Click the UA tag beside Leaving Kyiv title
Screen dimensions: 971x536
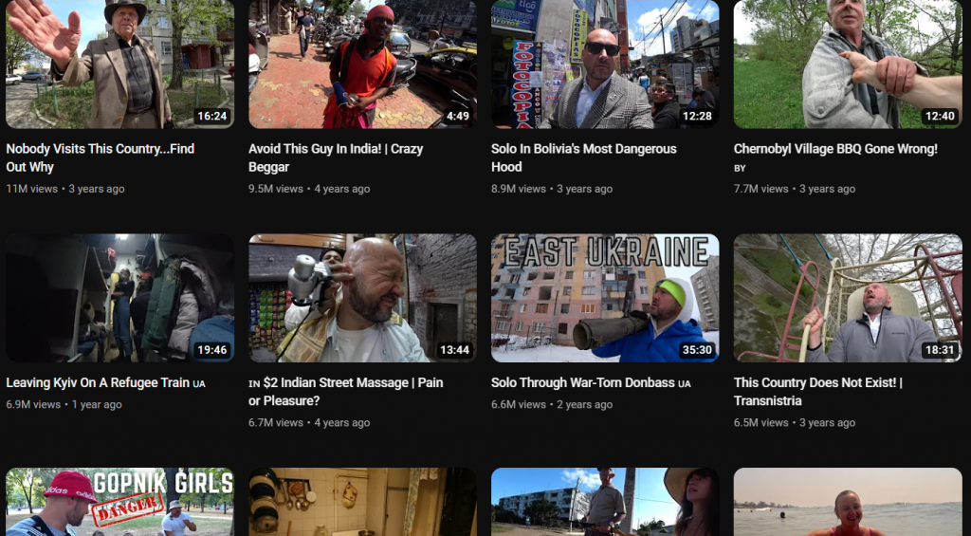click(199, 384)
